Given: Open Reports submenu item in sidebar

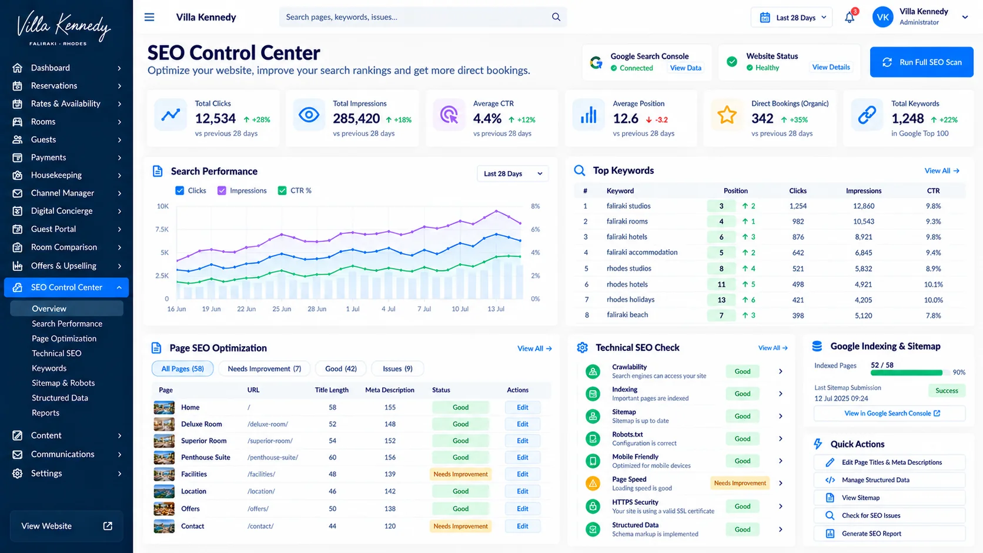Looking at the screenshot, I should pos(45,413).
